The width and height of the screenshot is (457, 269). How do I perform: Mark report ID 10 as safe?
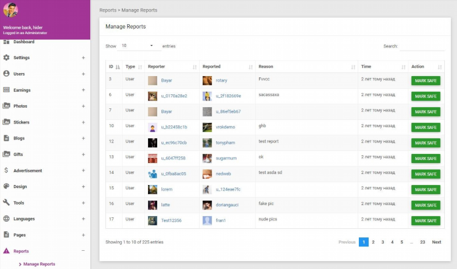pos(425,127)
